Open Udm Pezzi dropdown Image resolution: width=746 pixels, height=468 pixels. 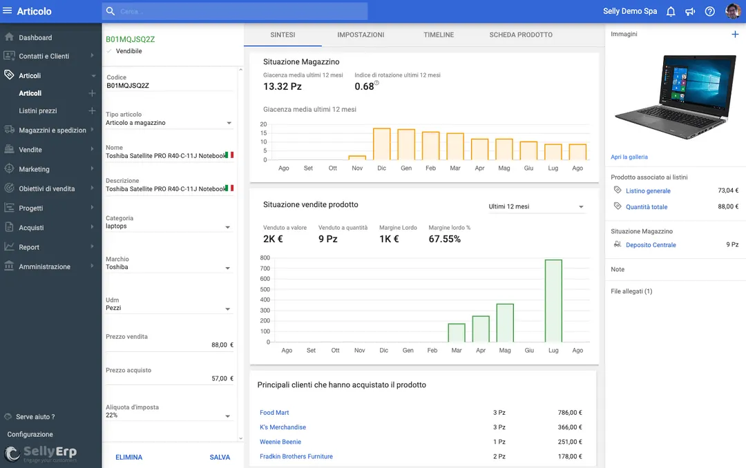click(x=170, y=308)
